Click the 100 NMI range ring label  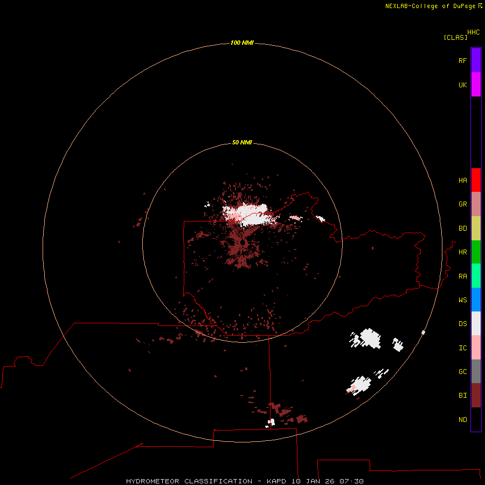point(242,43)
